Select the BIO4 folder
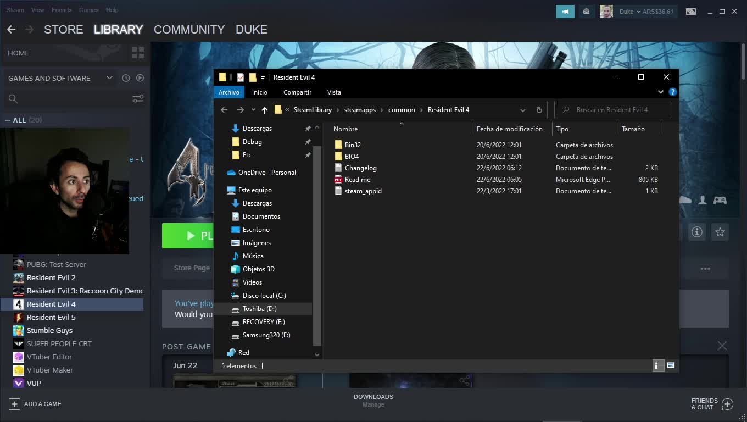 [352, 157]
